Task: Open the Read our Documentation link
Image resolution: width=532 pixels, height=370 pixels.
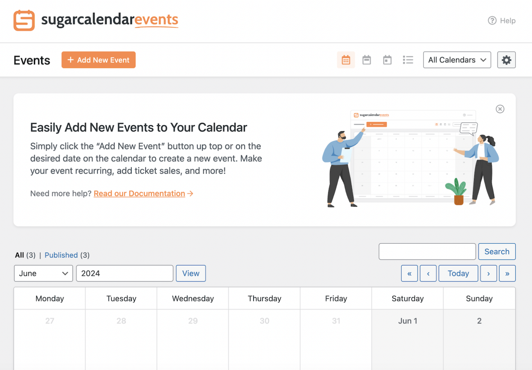Action: pyautogui.click(x=139, y=193)
